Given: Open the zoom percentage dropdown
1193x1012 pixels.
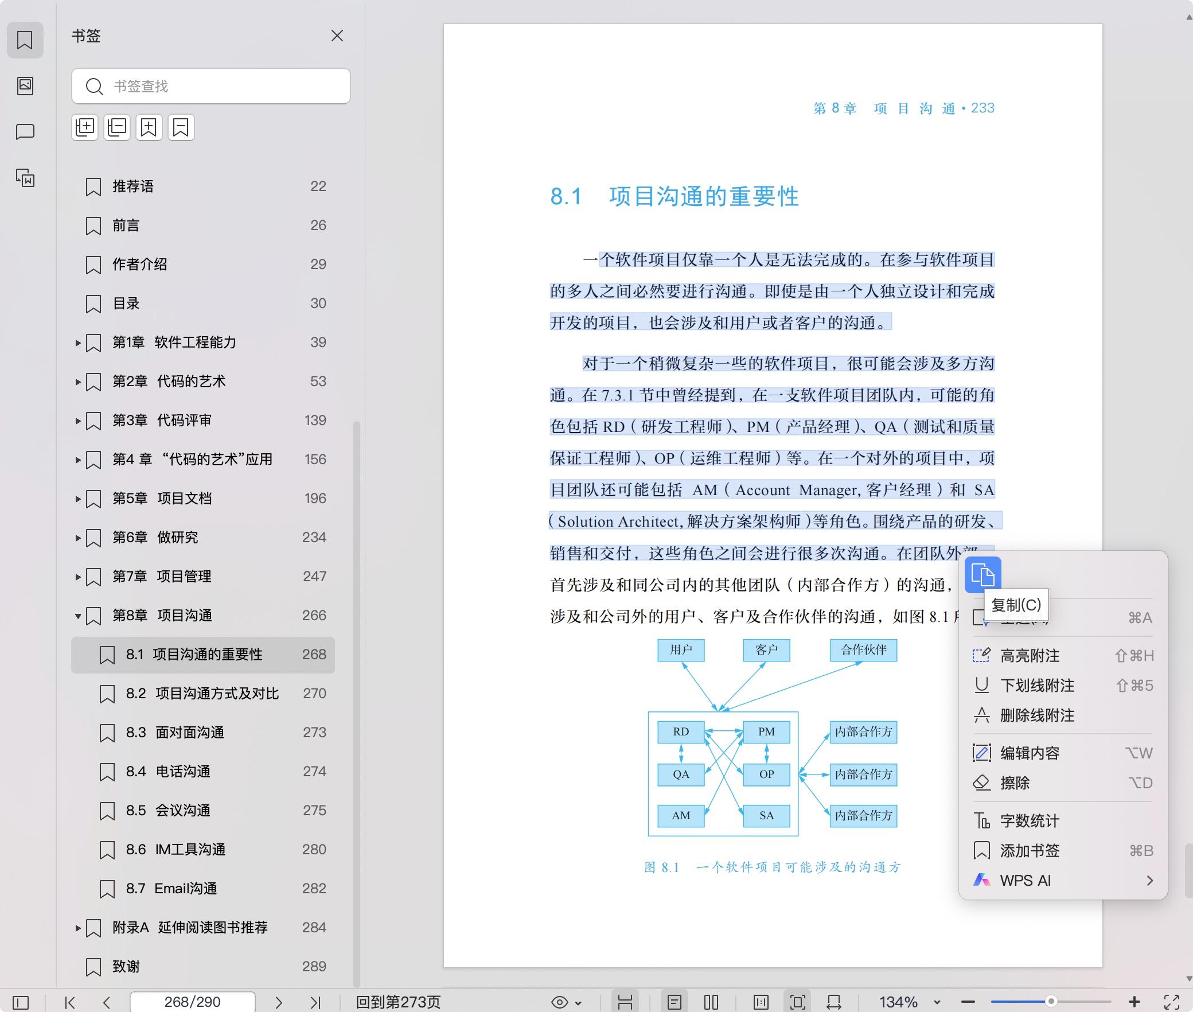Looking at the screenshot, I should click(x=937, y=1002).
